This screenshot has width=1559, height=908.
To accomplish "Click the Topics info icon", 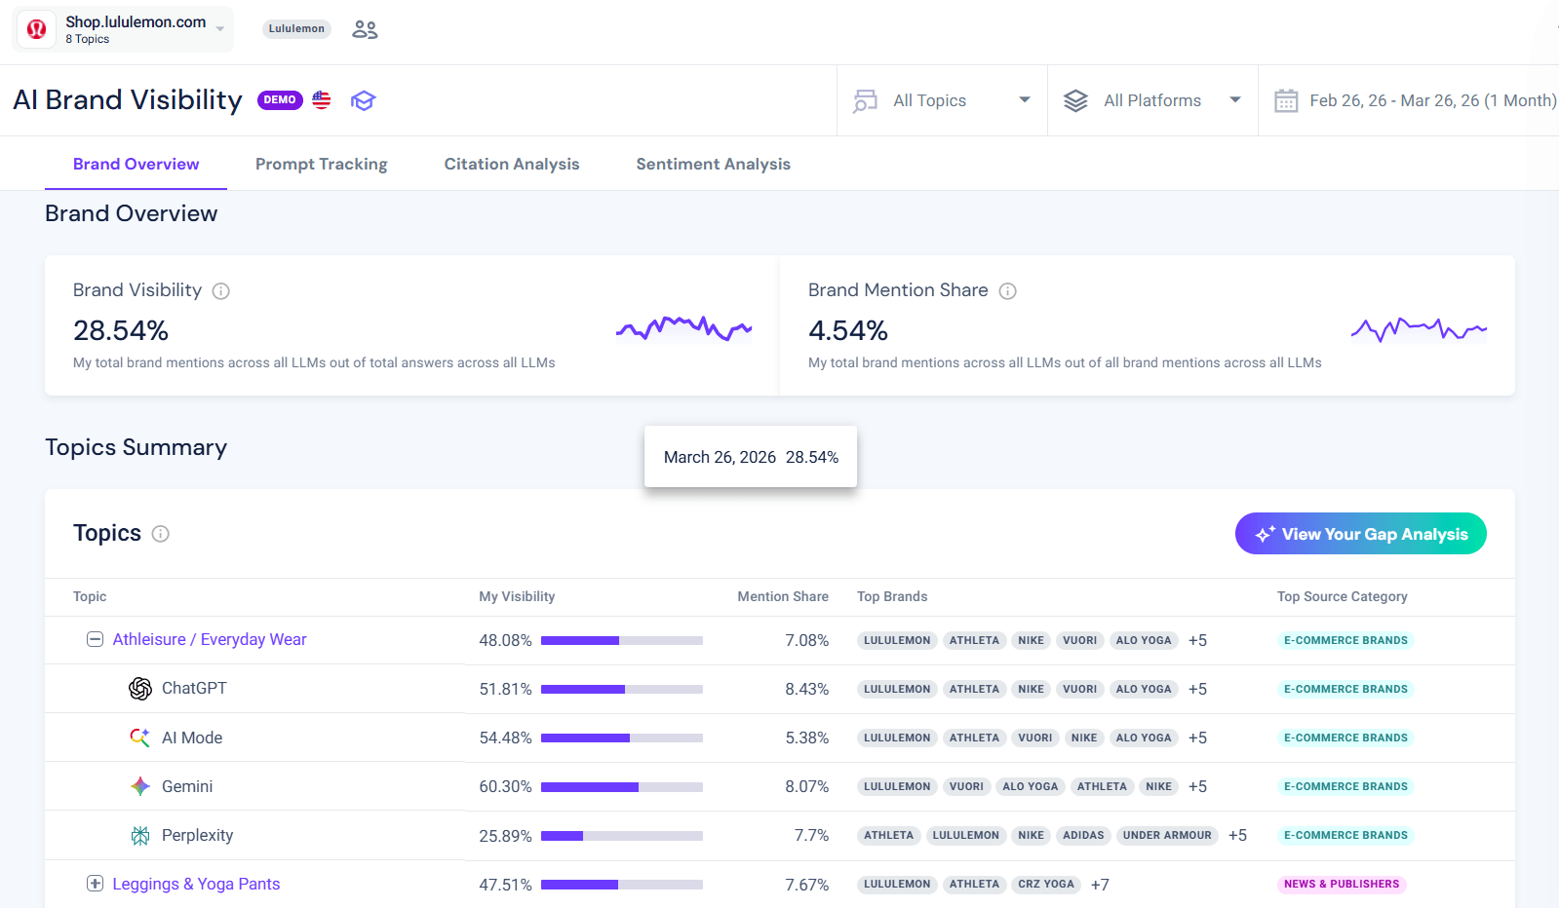I will [x=161, y=534].
